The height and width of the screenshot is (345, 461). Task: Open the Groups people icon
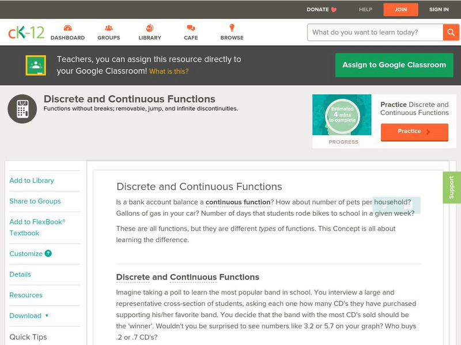tap(109, 28)
